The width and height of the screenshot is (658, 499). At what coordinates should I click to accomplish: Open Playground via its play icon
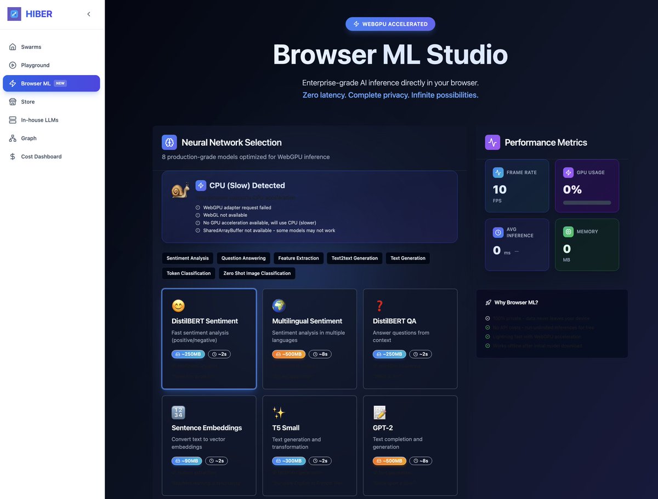(x=12, y=65)
